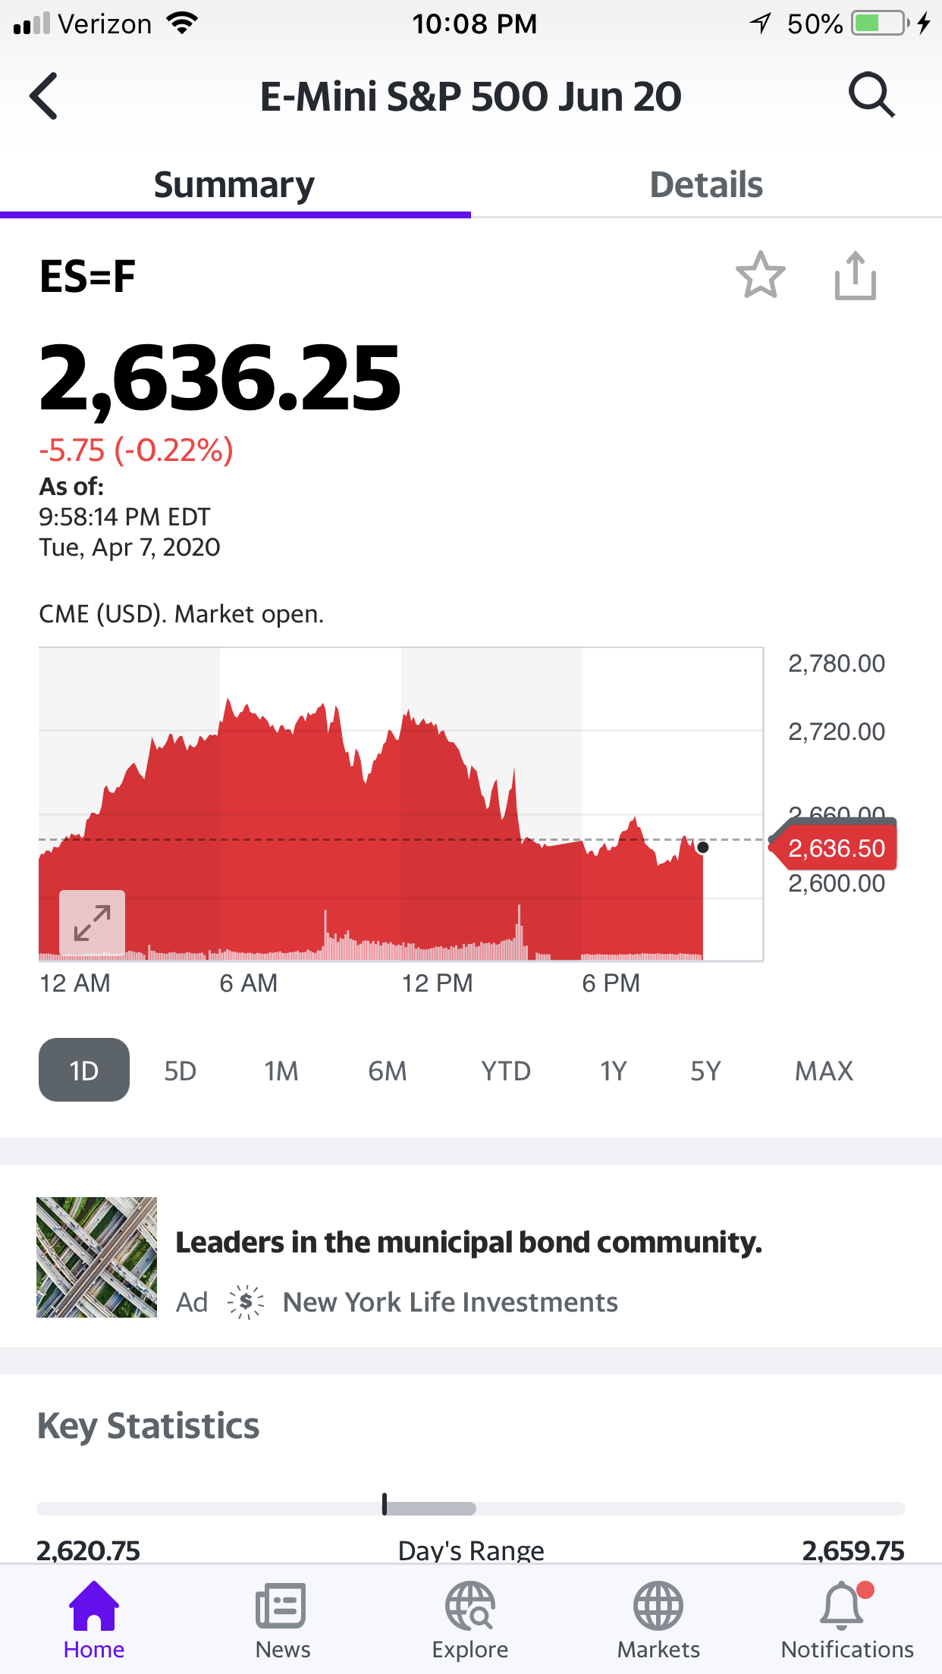Open the Explore globe search icon
942x1674 pixels.
(470, 1619)
